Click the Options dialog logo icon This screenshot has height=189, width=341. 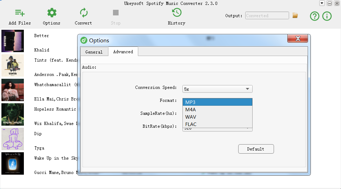click(x=84, y=40)
